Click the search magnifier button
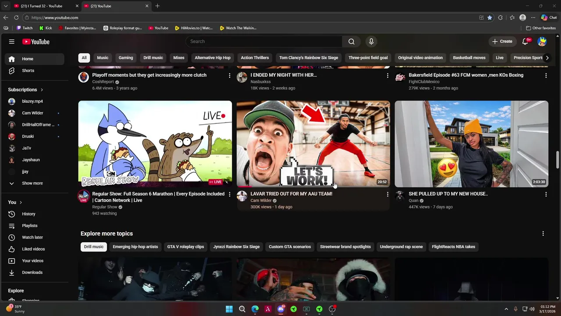 (352, 41)
